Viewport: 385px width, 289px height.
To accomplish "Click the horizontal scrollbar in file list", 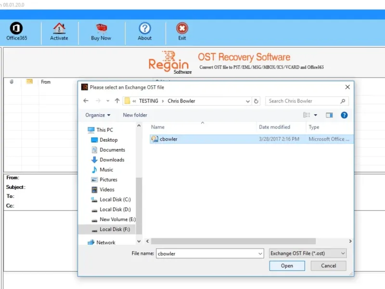I will coord(233,241).
